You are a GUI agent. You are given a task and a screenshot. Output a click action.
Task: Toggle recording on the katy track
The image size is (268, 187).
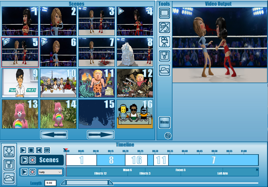[32, 172]
